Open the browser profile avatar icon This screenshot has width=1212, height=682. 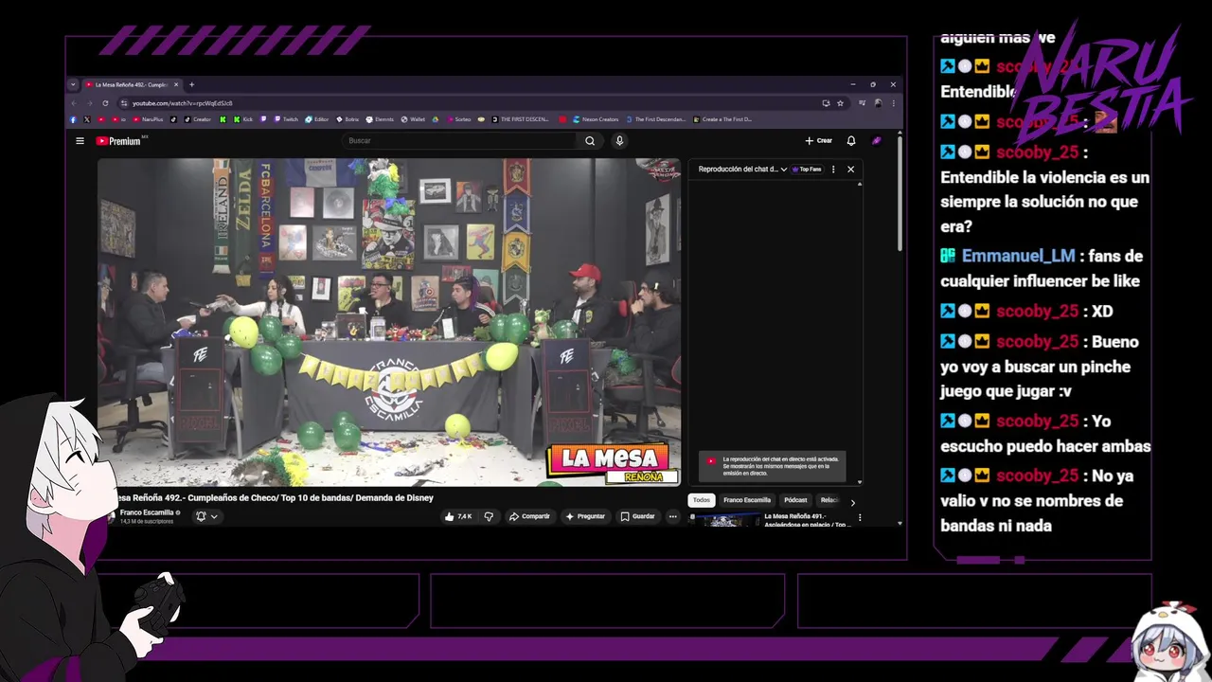tap(879, 103)
